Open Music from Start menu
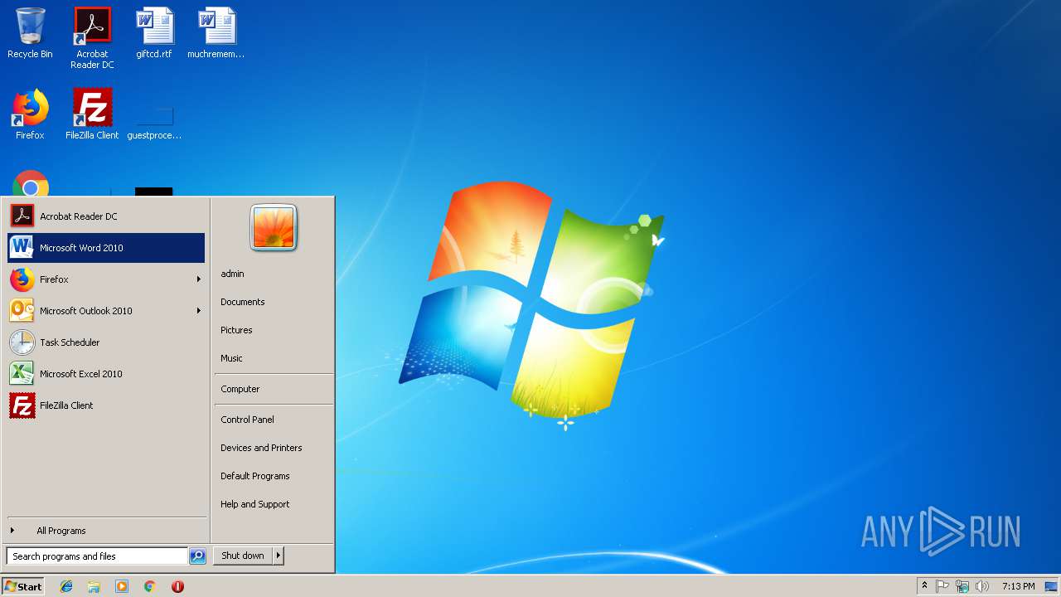The width and height of the screenshot is (1061, 597). point(274,358)
